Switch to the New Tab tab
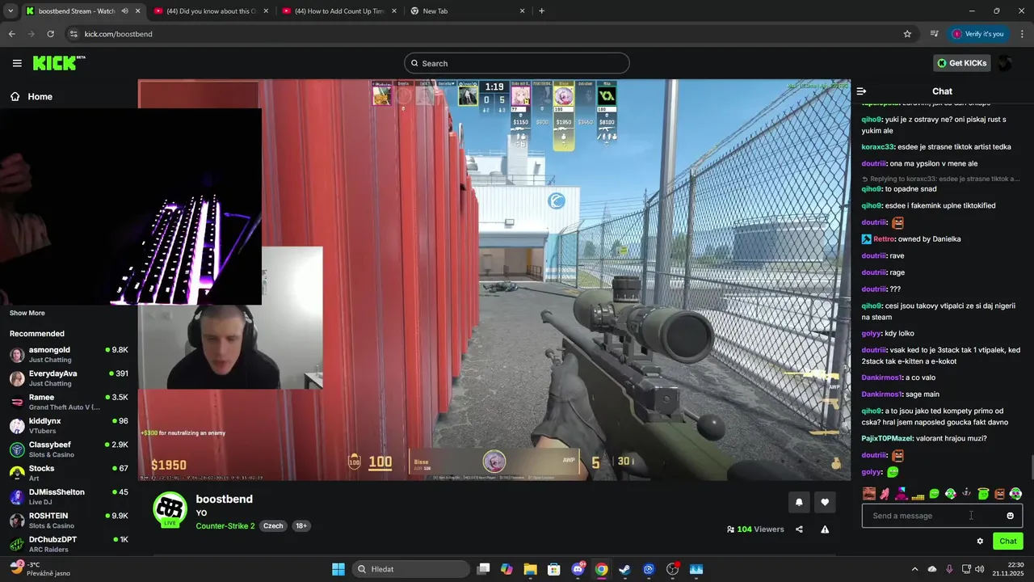Viewport: 1034px width, 582px height. click(467, 11)
